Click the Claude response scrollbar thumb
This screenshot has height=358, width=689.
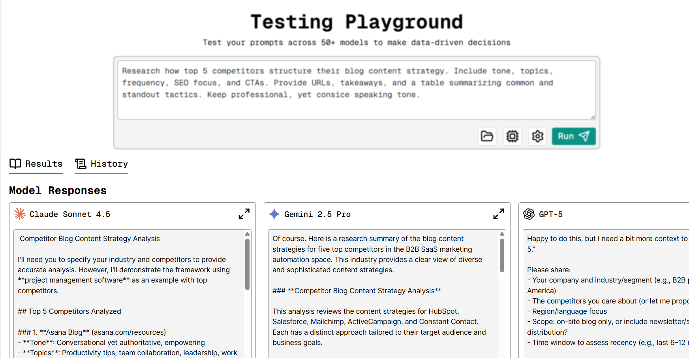247,264
